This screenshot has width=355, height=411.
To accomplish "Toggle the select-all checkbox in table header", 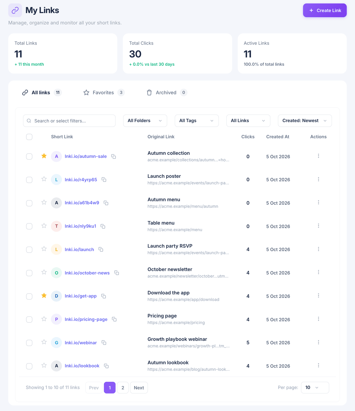I will tap(29, 137).
